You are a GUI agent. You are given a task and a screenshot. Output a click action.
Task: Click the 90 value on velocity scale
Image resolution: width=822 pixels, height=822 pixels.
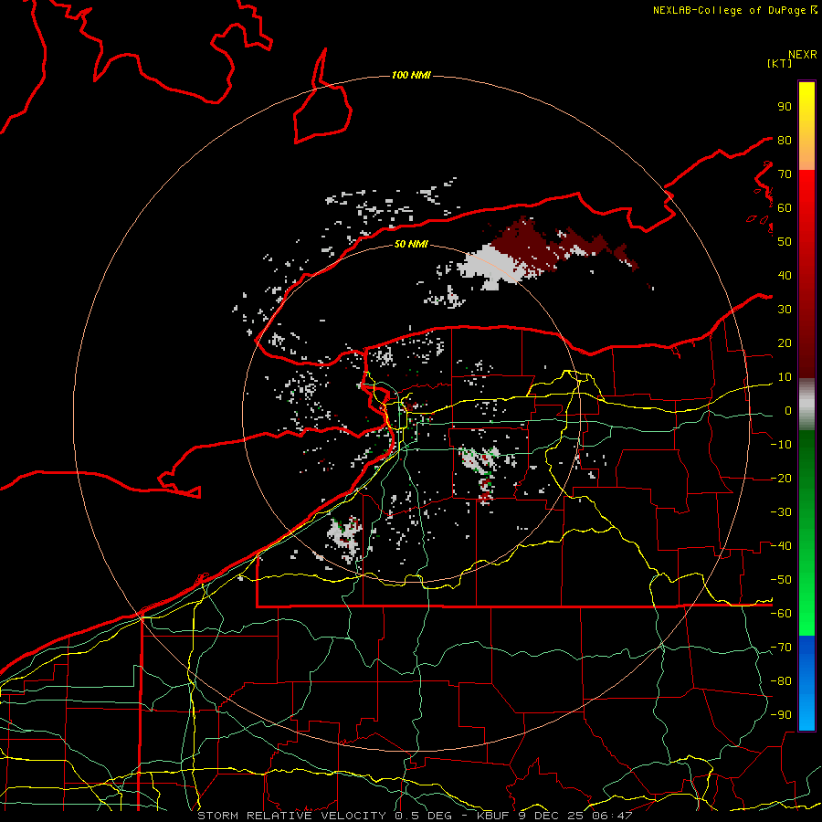[785, 107]
